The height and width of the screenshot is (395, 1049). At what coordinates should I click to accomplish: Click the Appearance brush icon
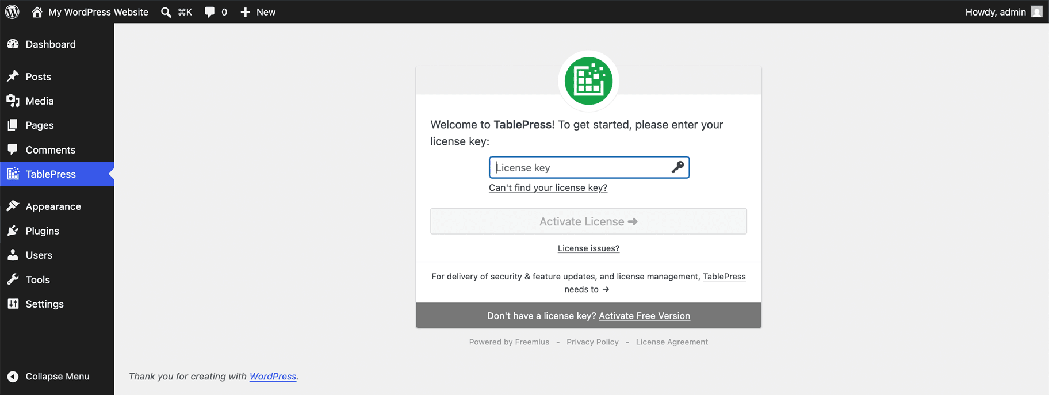13,206
